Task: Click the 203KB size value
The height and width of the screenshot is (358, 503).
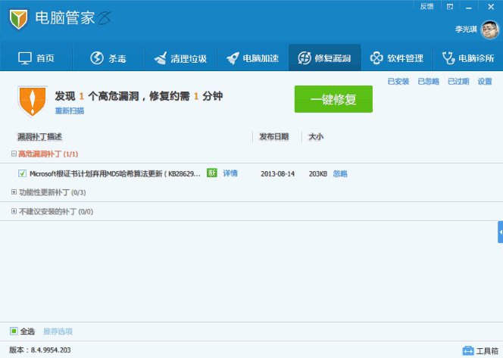Action: [x=318, y=174]
